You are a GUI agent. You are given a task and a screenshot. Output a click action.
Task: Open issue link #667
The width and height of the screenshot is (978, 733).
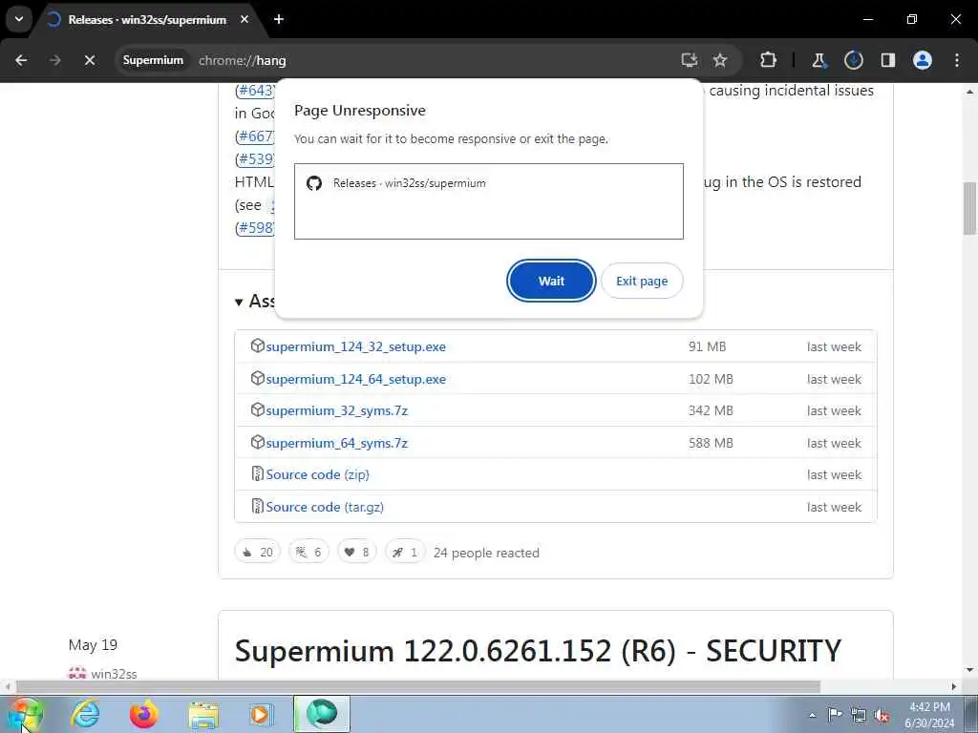[x=254, y=136]
